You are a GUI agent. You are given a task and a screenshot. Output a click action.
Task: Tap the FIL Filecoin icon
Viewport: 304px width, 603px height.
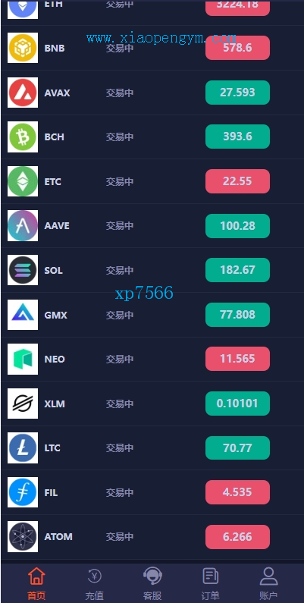(23, 492)
